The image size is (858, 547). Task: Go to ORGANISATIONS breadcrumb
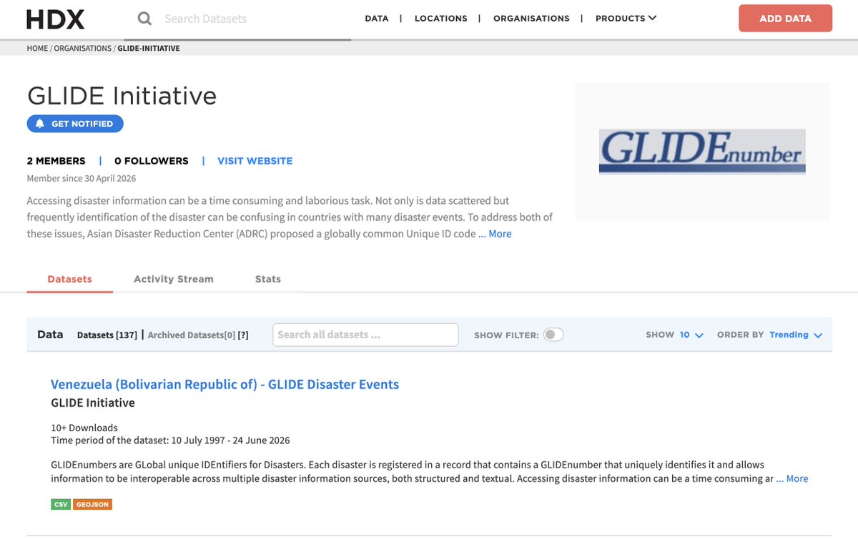click(83, 49)
